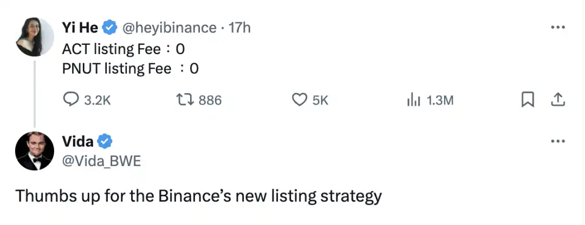
Task: Open Vida's profile via display name
Action: 78,142
